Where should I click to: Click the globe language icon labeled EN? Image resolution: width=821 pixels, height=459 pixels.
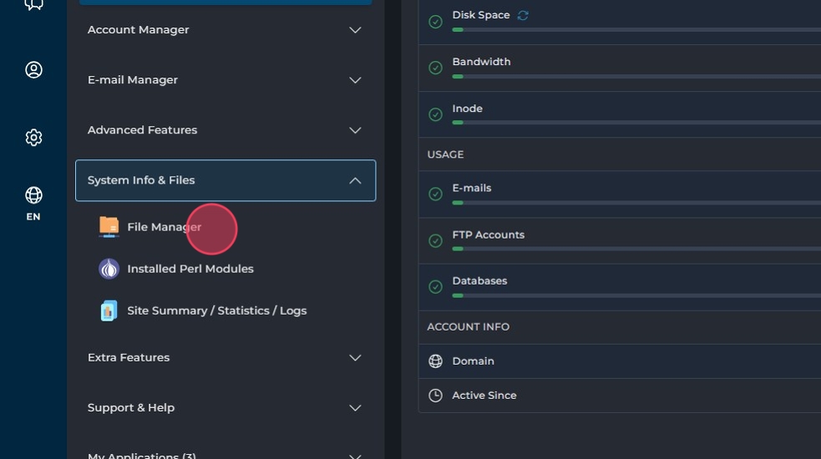coord(33,195)
